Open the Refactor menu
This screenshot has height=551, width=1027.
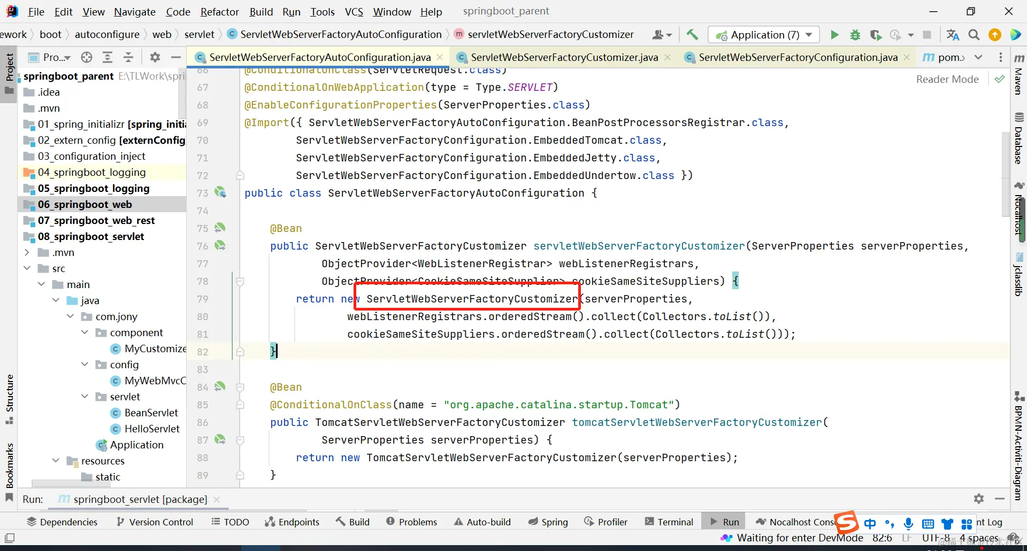click(x=219, y=12)
